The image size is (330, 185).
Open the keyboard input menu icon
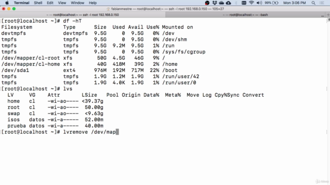click(x=244, y=3)
